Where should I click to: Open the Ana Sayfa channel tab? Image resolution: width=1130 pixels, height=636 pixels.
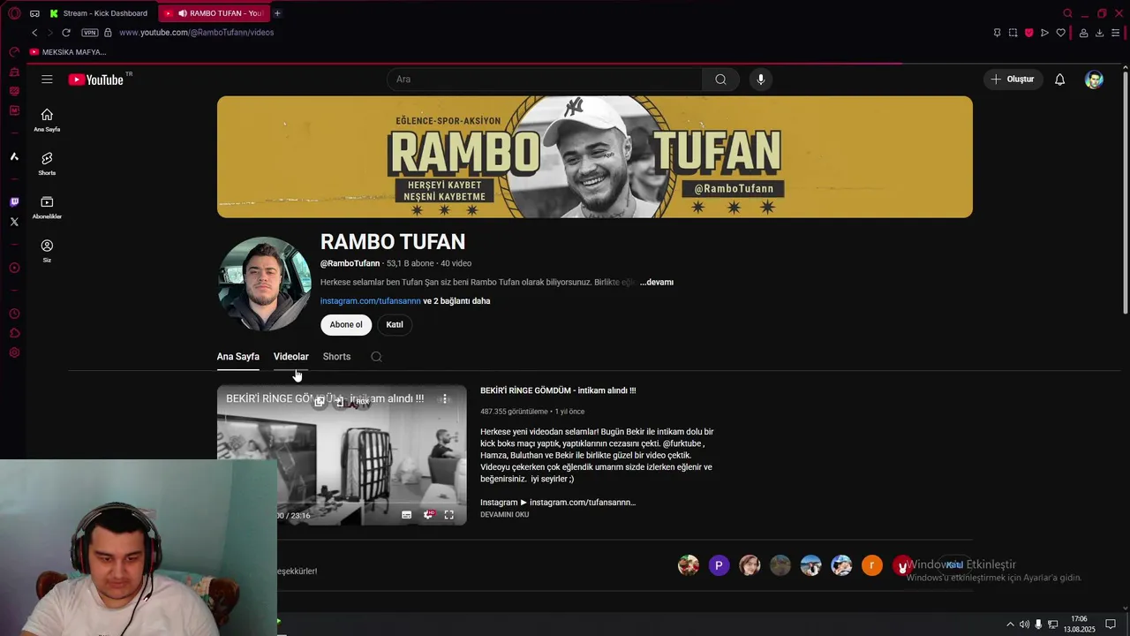click(237, 357)
